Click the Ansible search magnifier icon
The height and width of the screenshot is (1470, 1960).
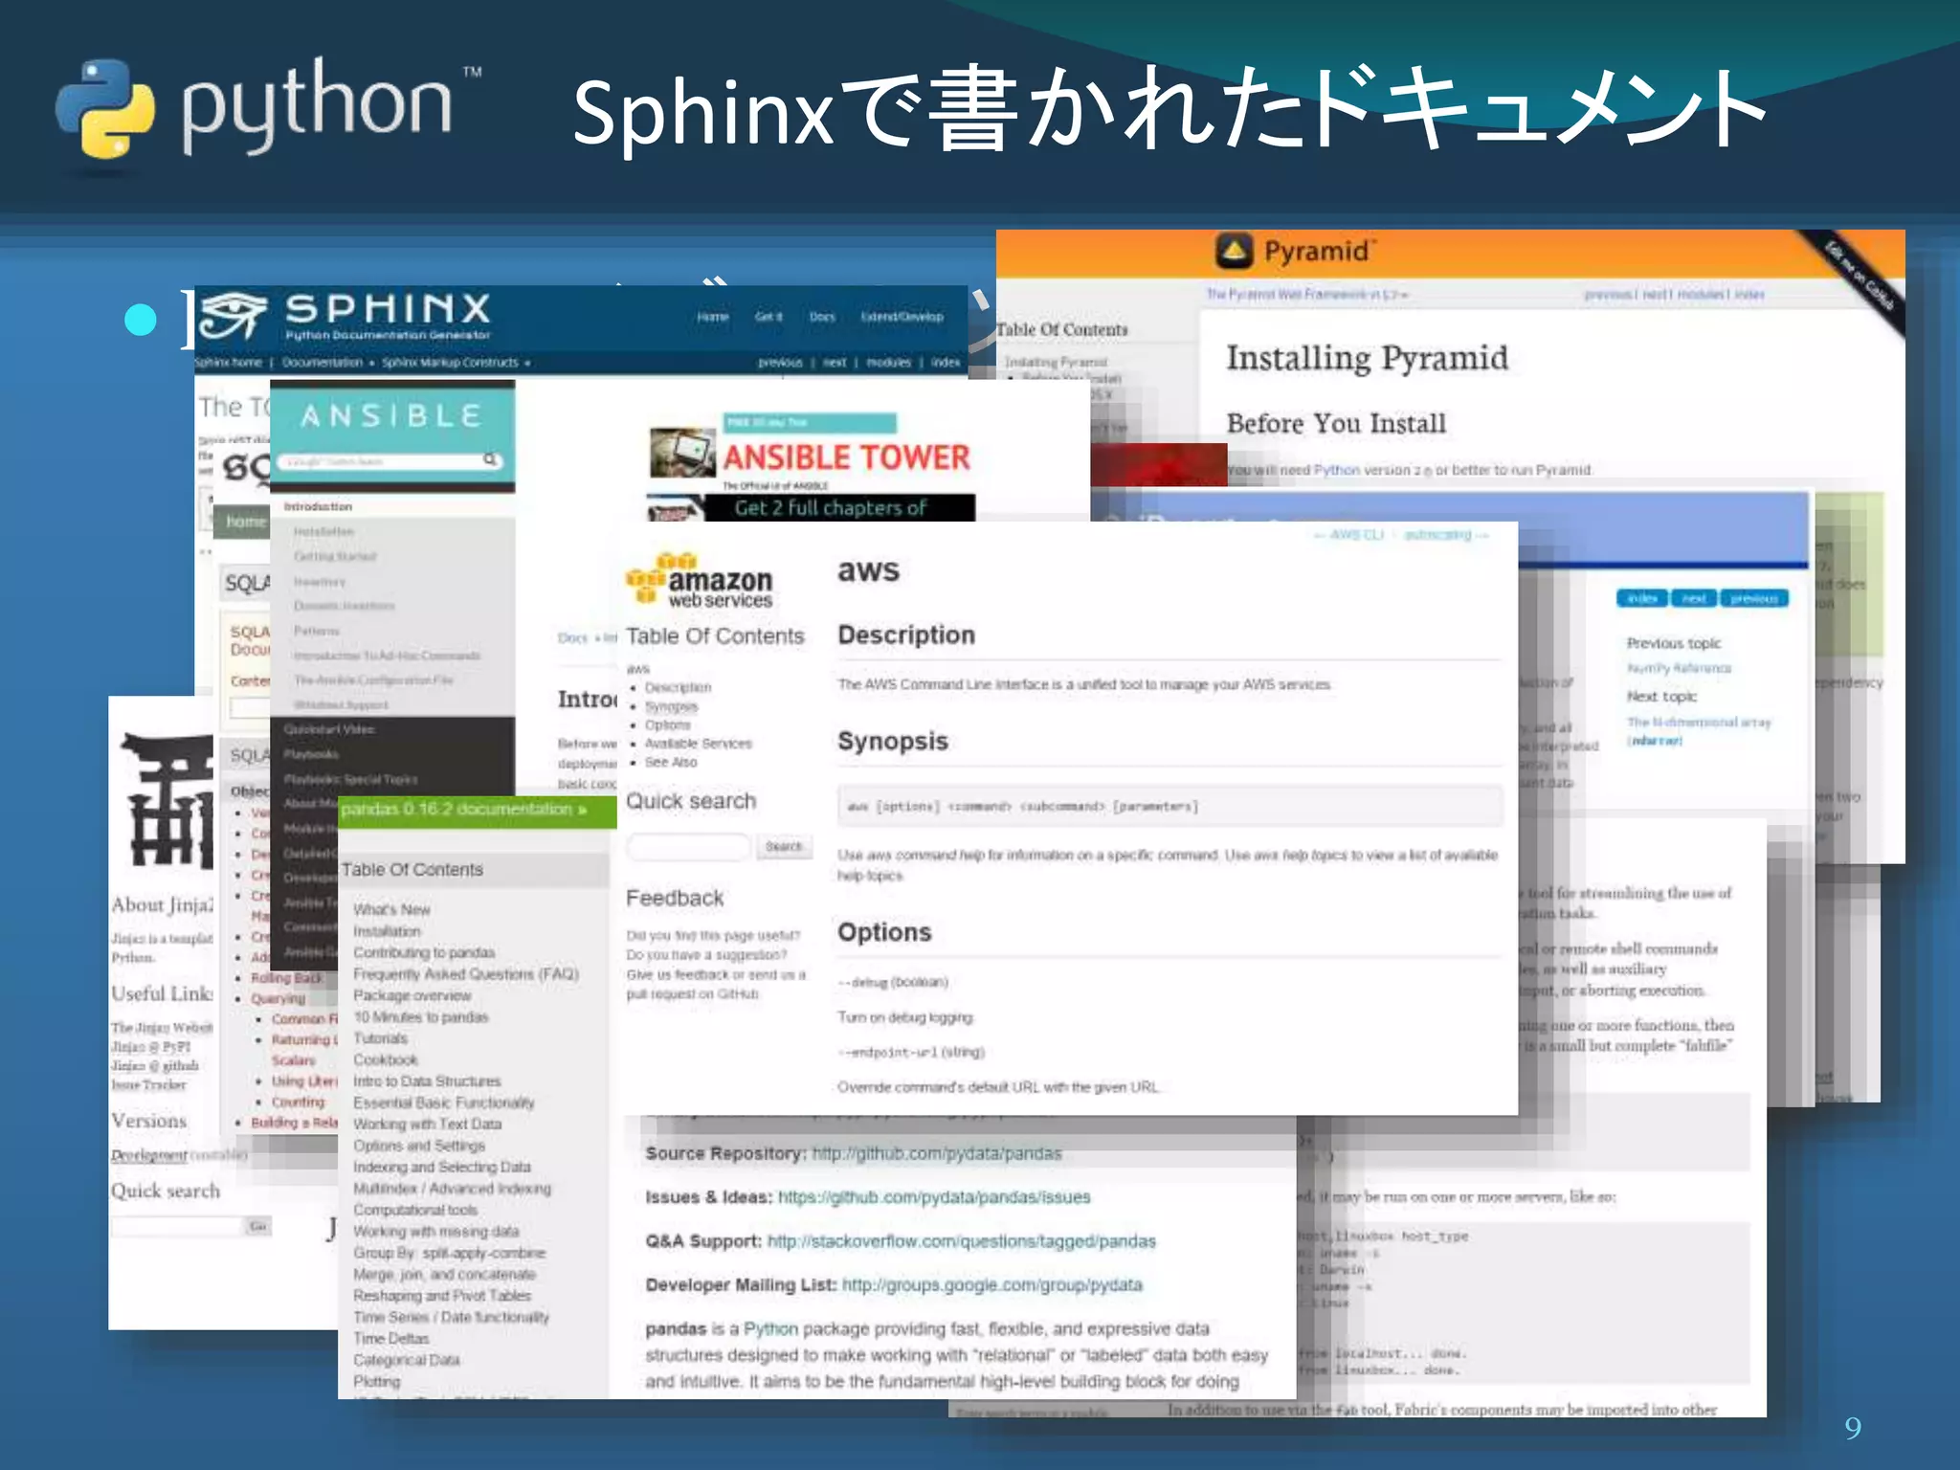(490, 460)
